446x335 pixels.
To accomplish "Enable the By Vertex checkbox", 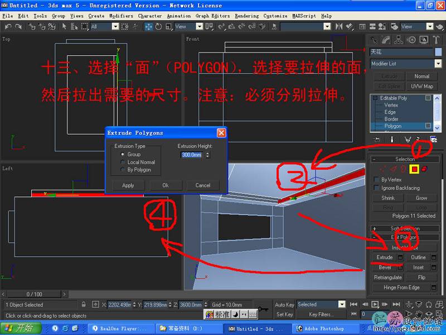I will pos(376,179).
